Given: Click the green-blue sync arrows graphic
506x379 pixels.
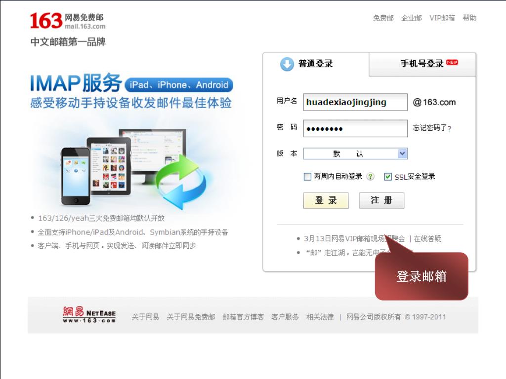Looking at the screenshot, I should (180, 182).
